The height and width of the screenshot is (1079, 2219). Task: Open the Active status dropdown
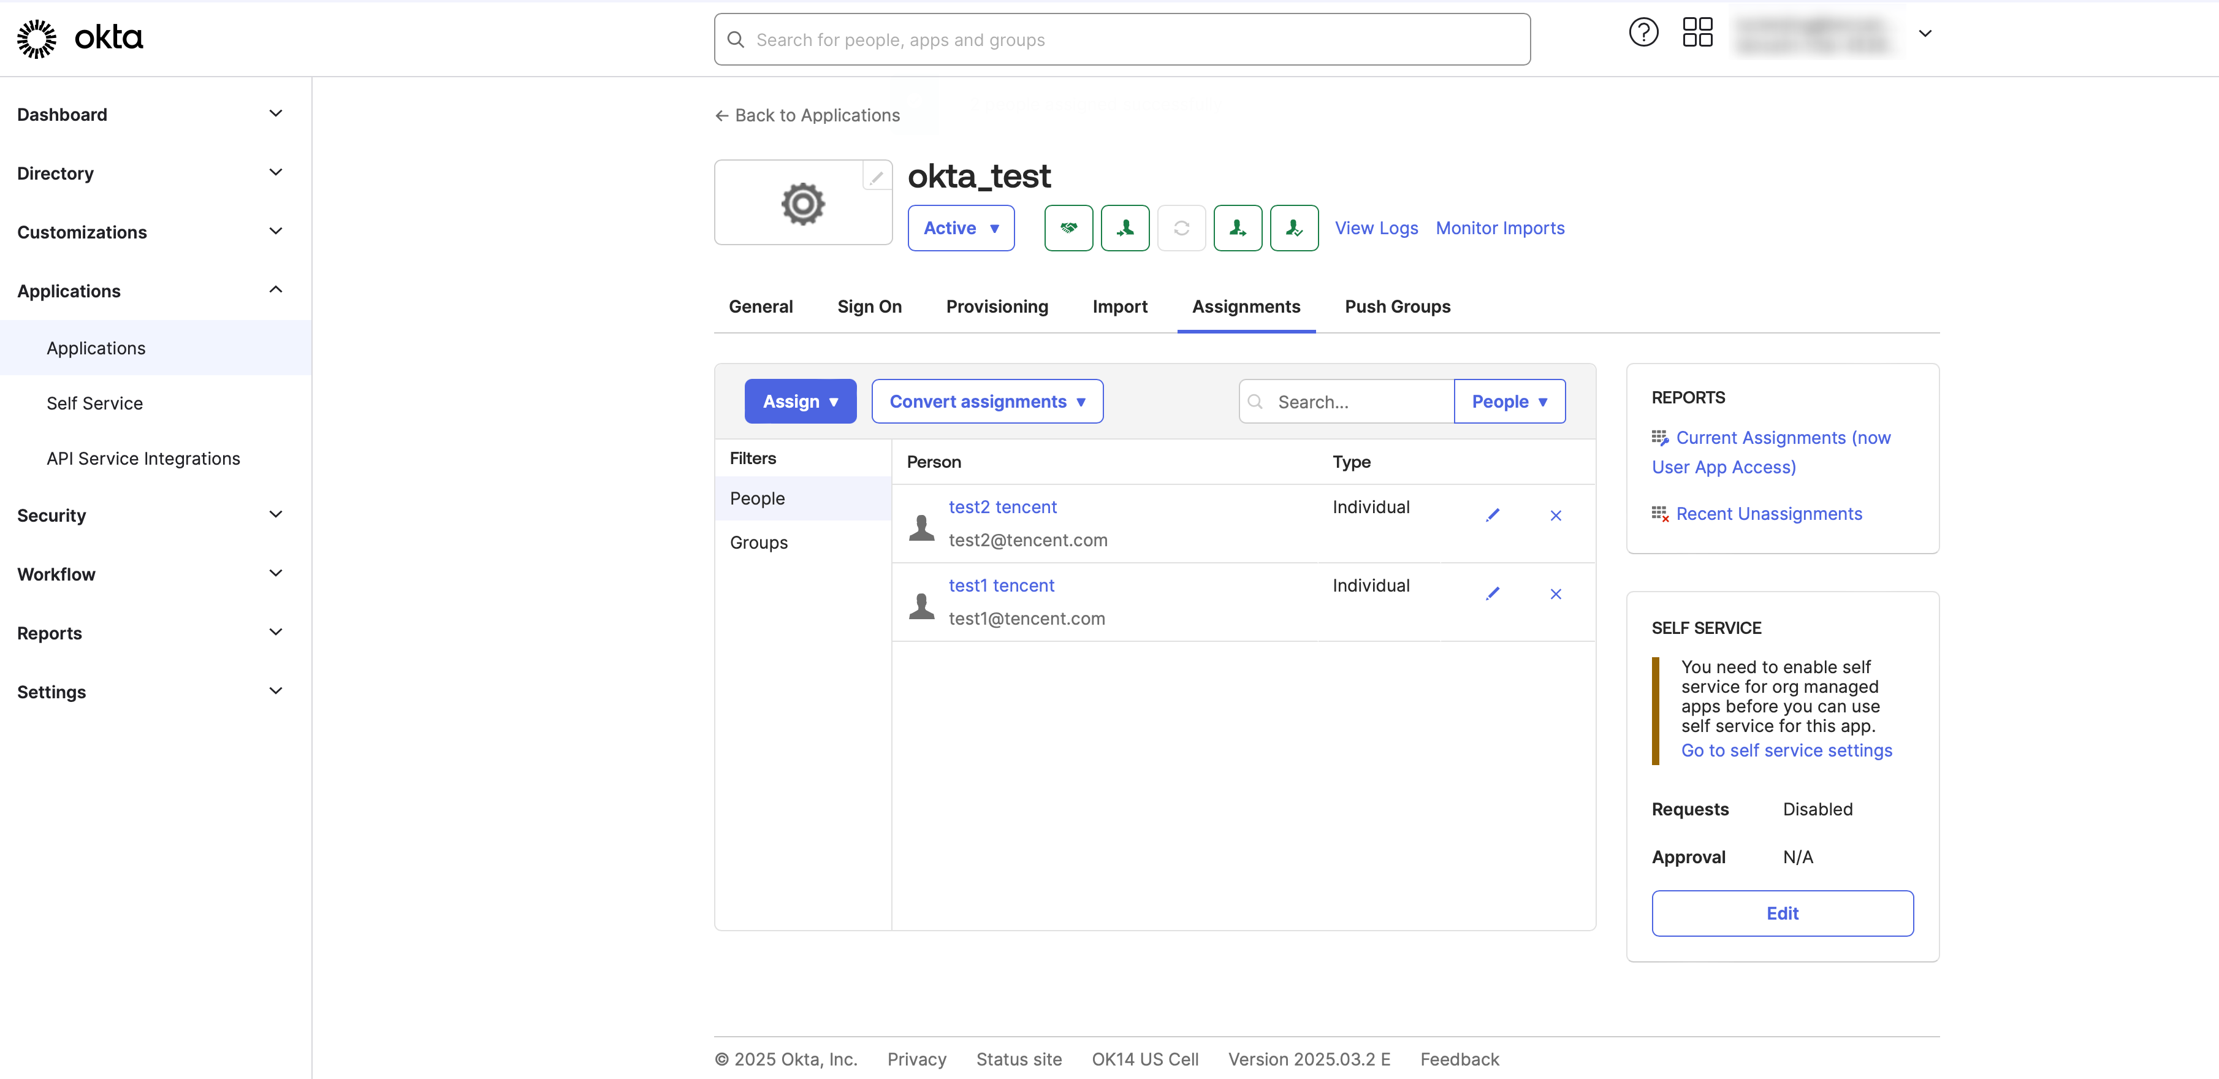(x=961, y=229)
